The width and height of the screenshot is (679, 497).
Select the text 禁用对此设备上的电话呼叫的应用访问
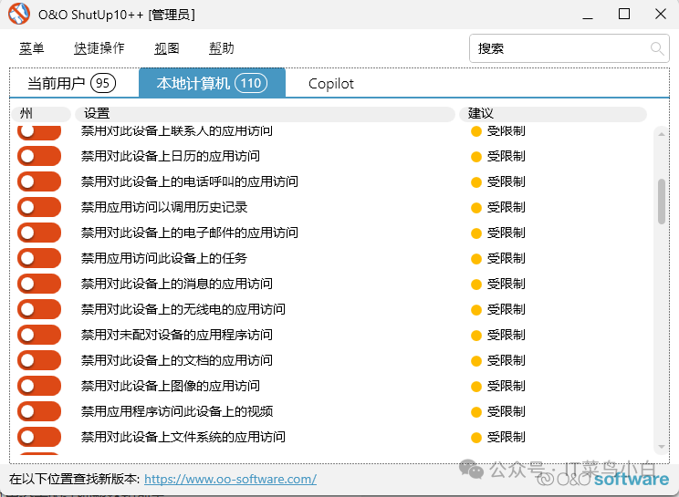click(190, 181)
